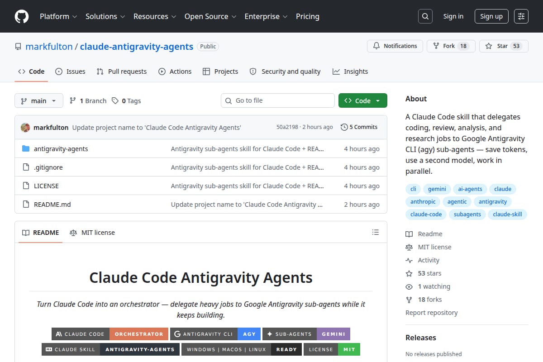The image size is (543, 362).
Task: Click the Claude Code Orchestrator badge
Action: pos(110,334)
